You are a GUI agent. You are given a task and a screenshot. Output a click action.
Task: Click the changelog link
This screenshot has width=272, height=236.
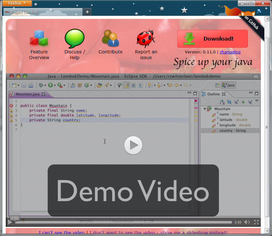[230, 52]
